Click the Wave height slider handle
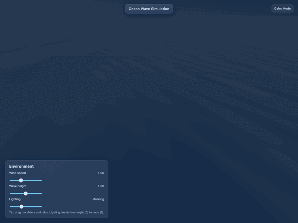The width and height of the screenshot is (298, 223). tap(26, 193)
